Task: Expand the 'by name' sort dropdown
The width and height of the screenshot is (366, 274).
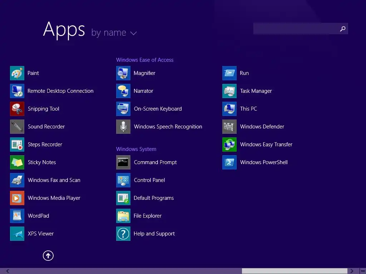Action: point(114,32)
